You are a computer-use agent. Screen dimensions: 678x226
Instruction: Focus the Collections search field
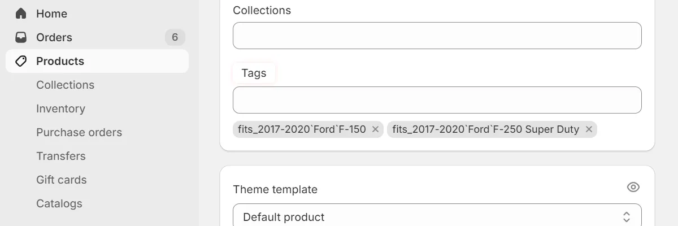point(437,36)
